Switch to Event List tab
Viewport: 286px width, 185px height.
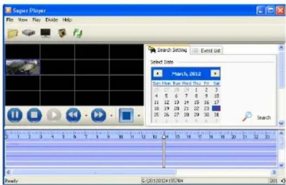(x=206, y=50)
